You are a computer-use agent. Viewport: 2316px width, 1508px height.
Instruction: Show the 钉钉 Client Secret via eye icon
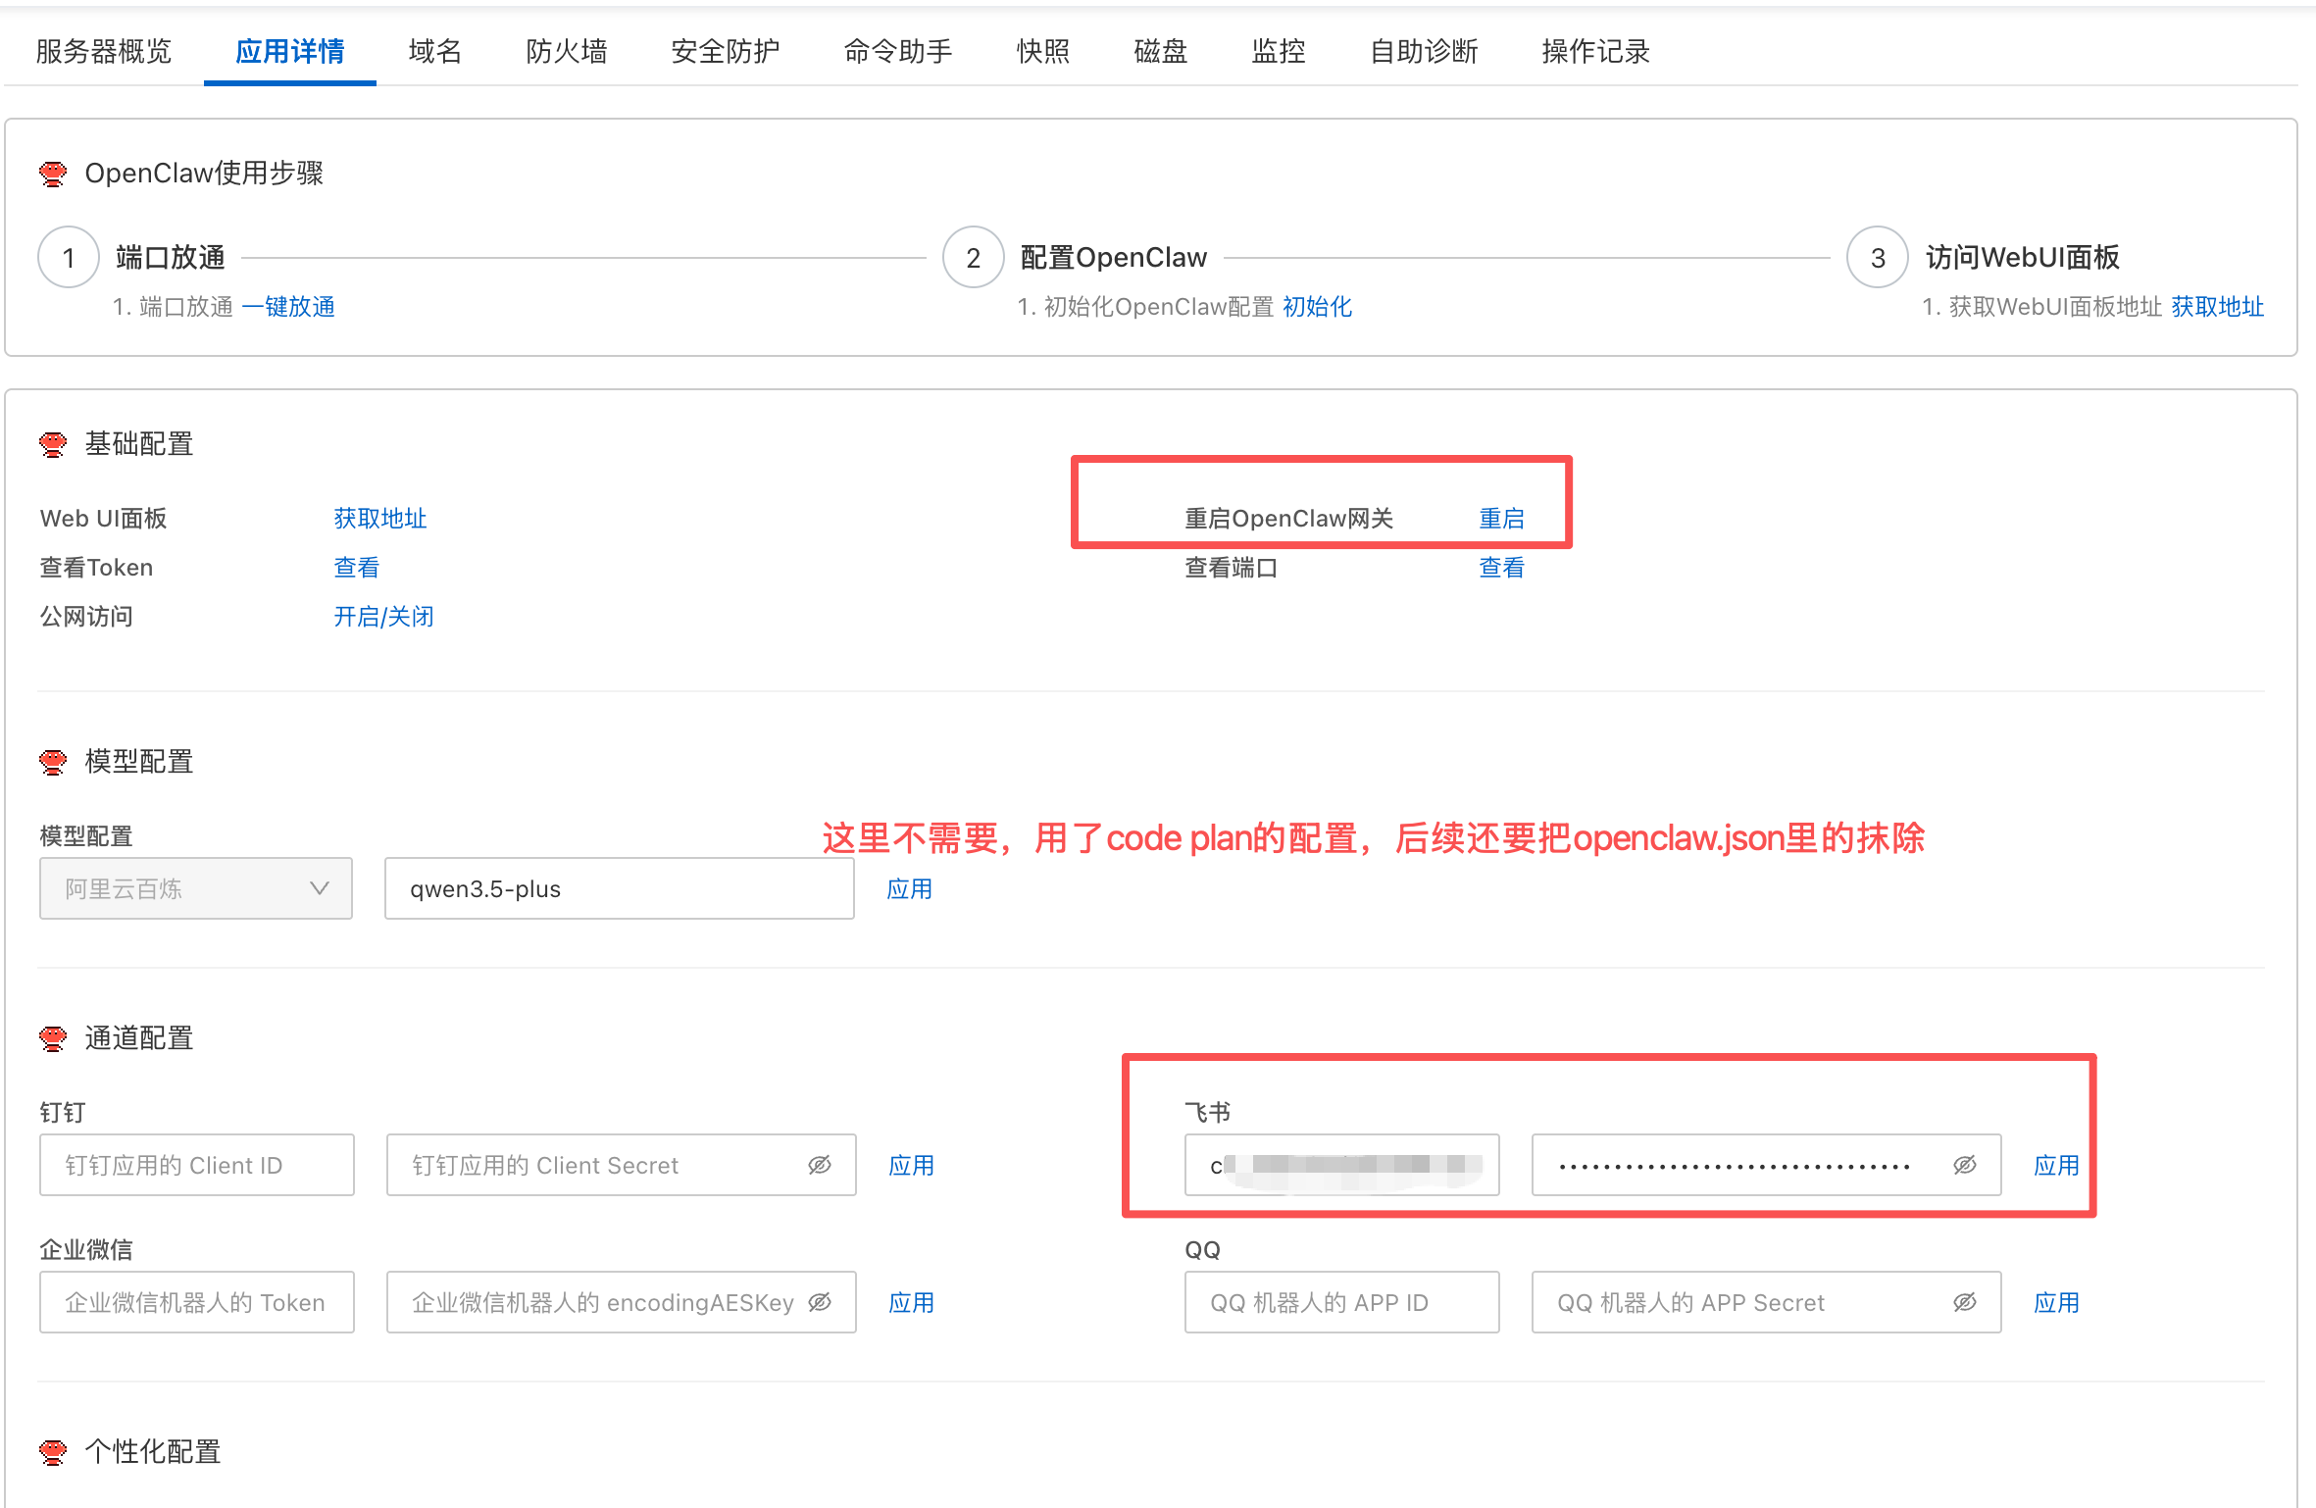pyautogui.click(x=820, y=1165)
